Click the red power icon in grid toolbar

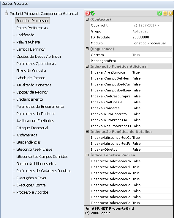coord(87,13)
